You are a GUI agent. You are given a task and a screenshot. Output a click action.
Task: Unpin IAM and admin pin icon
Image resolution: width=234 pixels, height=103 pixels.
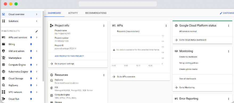tap(31, 51)
